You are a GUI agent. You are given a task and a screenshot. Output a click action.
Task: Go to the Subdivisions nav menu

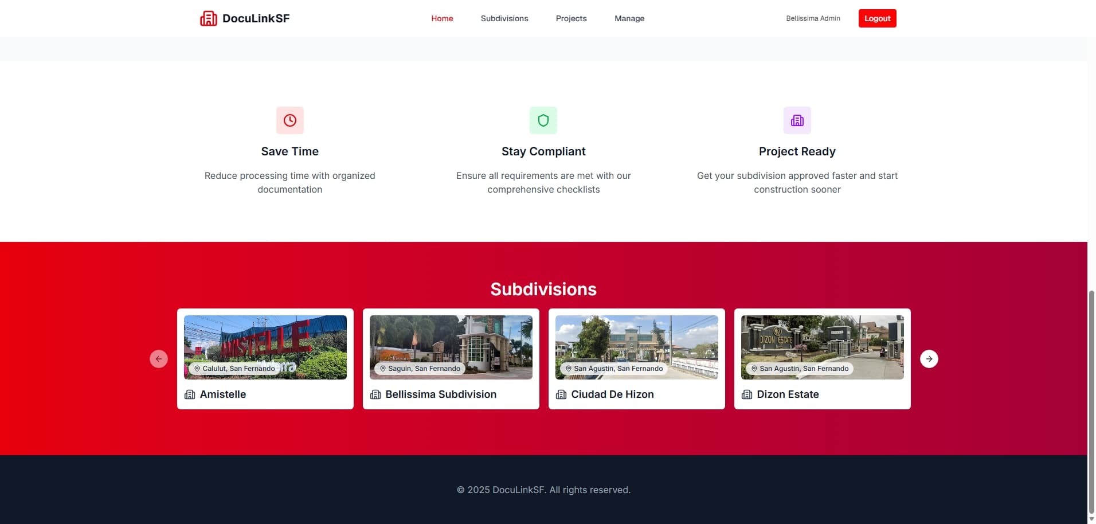click(x=504, y=18)
